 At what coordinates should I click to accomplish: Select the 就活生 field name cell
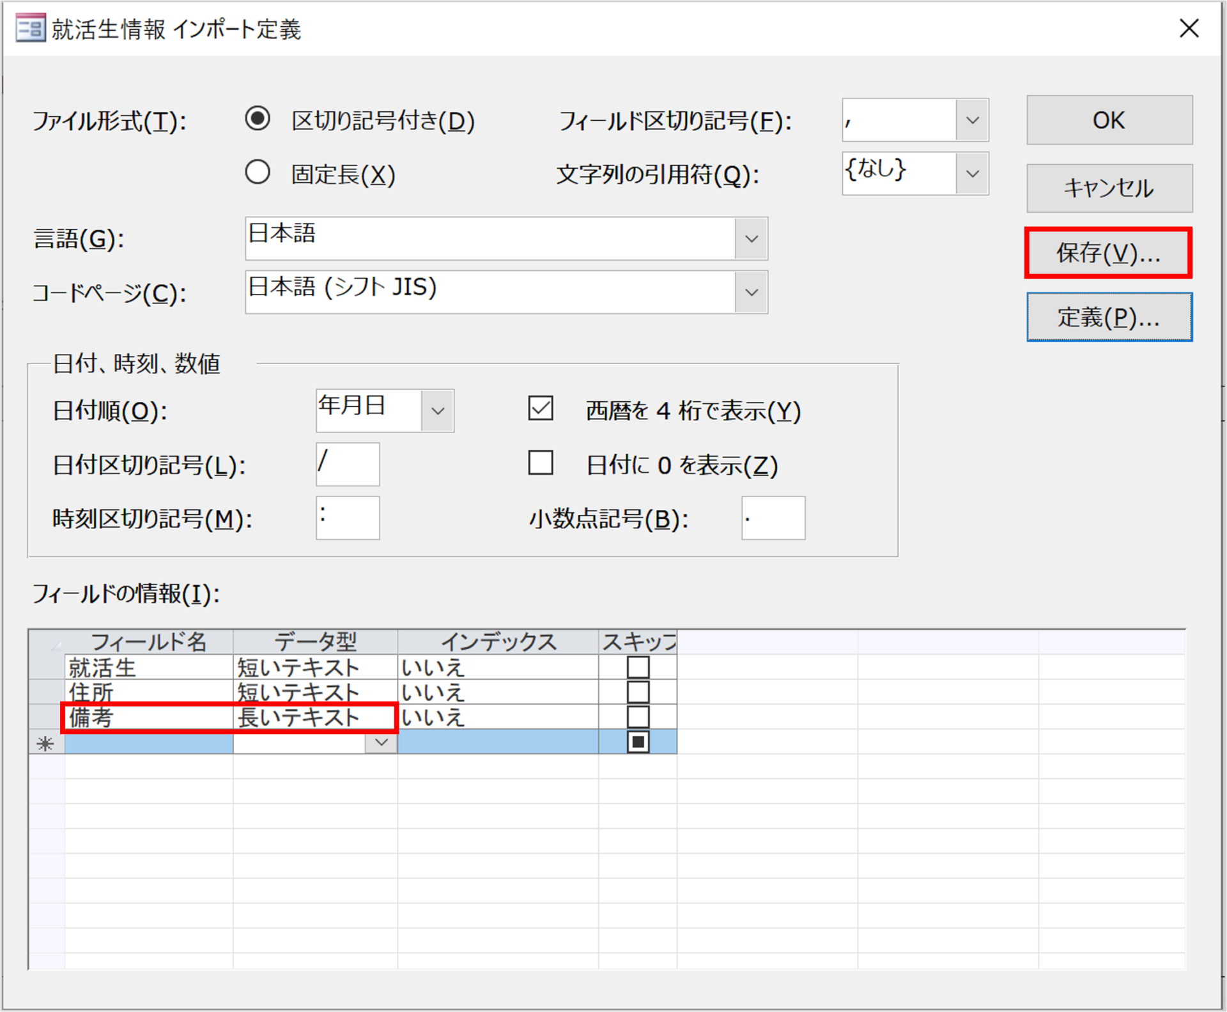point(149,667)
